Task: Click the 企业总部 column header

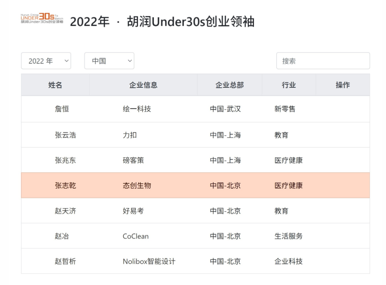Action: click(x=229, y=85)
